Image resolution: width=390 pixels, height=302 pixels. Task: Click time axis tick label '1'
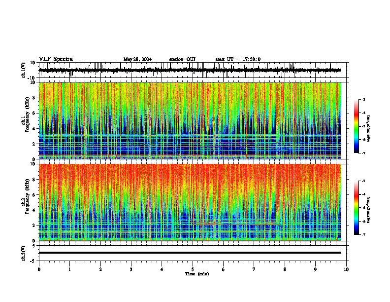pyautogui.click(x=70, y=269)
